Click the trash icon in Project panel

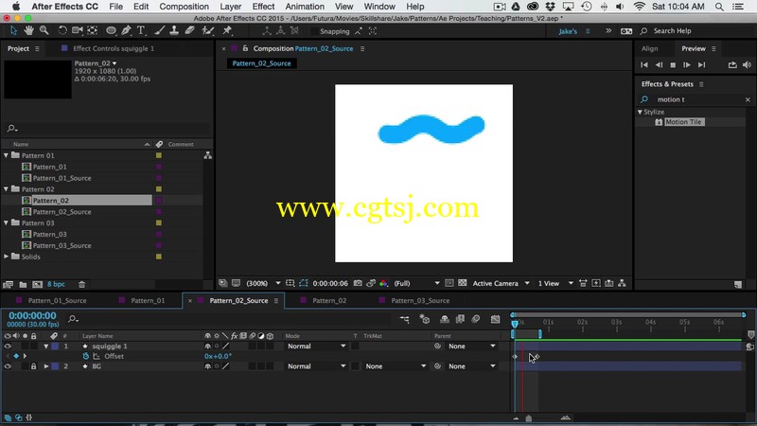pos(81,285)
